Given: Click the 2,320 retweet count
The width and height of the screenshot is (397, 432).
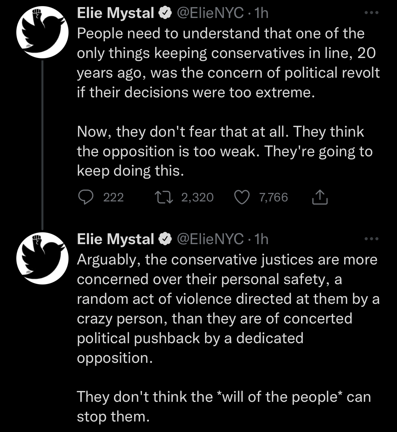Looking at the screenshot, I should tap(197, 197).
